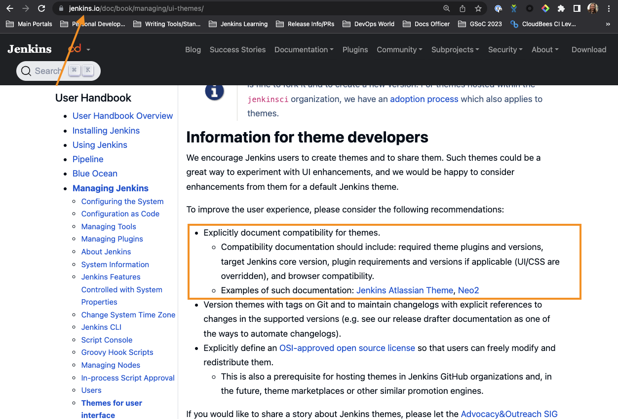This screenshot has height=419, width=618.
Task: Open the Chrome three-dot menu
Action: point(609,8)
